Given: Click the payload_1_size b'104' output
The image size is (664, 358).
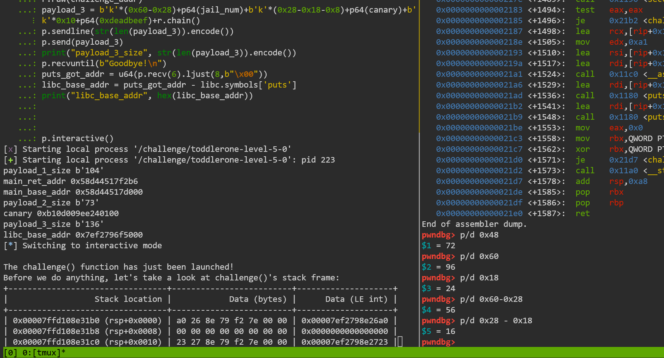Looking at the screenshot, I should click(54, 171).
